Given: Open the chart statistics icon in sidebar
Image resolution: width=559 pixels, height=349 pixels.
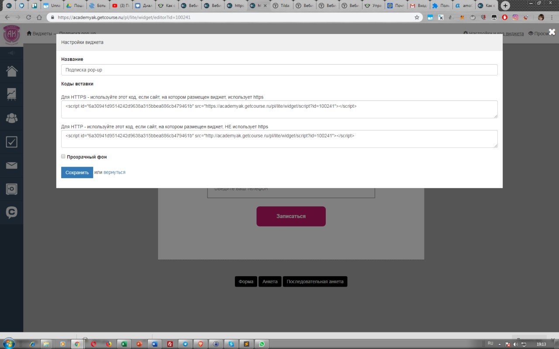Looking at the screenshot, I should [11, 95].
